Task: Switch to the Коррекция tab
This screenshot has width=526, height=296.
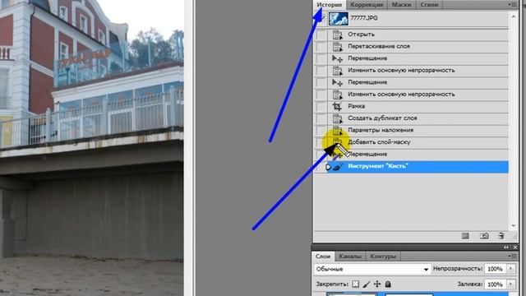Action: 367,5
